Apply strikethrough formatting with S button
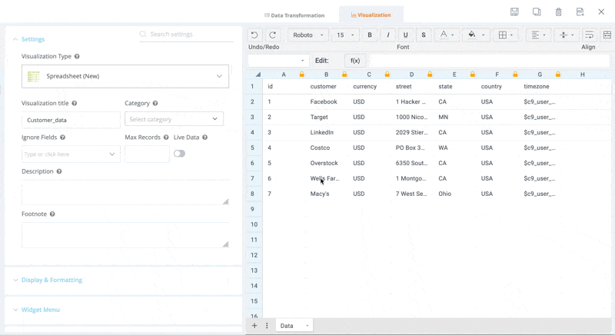615x335 pixels. pyautogui.click(x=424, y=35)
